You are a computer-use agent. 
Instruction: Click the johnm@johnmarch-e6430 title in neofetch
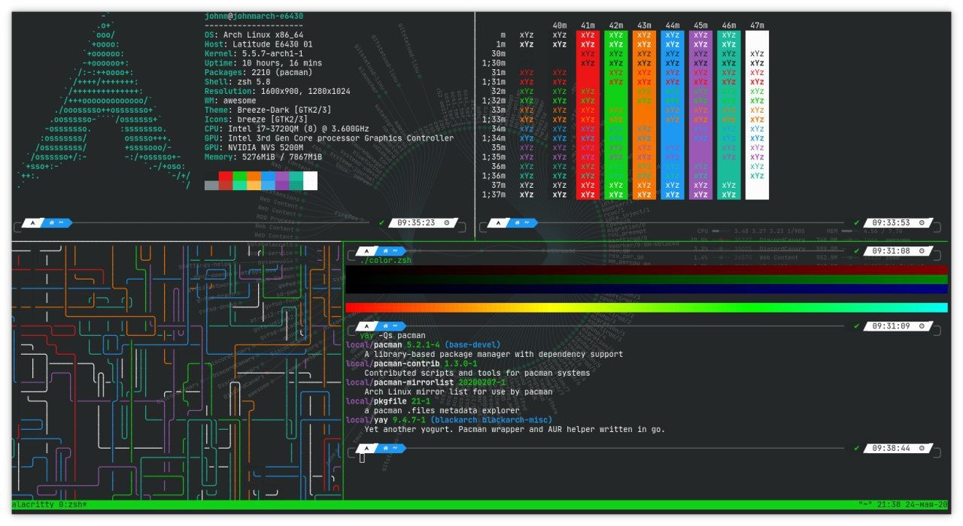tap(254, 16)
